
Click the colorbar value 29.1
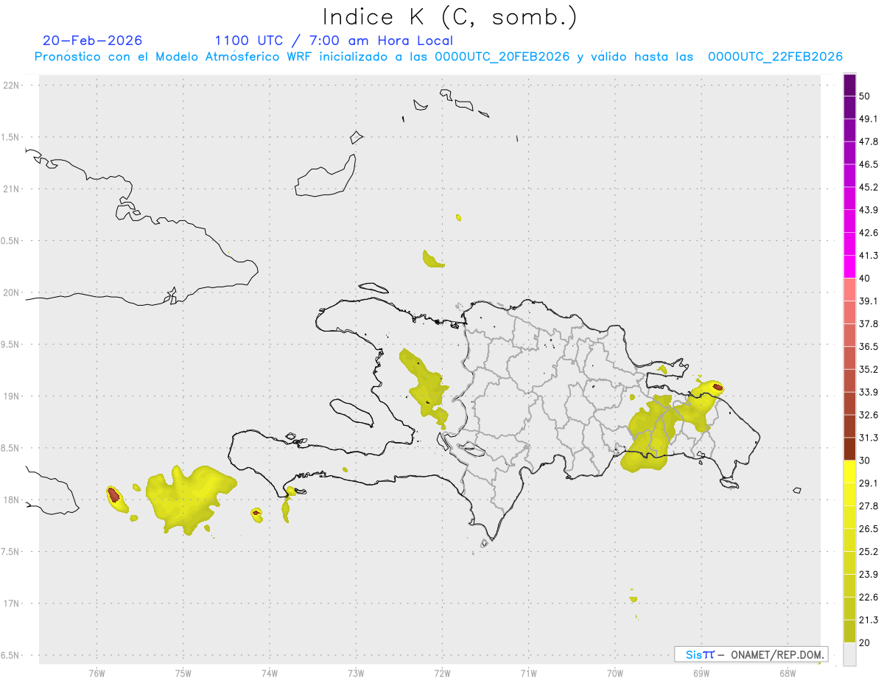tap(869, 483)
